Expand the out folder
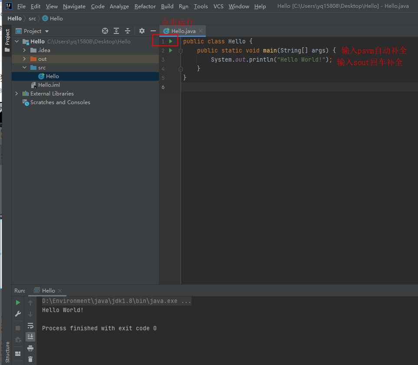418x365 pixels. (24, 59)
